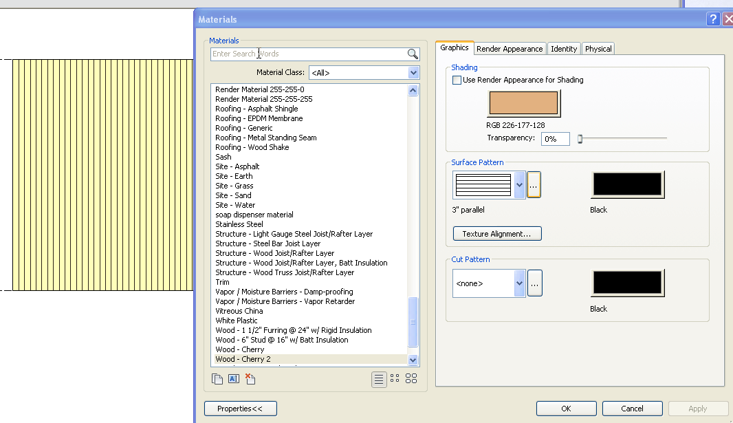Expand the Material Class dropdown
This screenshot has width=733, height=423.
[x=413, y=73]
